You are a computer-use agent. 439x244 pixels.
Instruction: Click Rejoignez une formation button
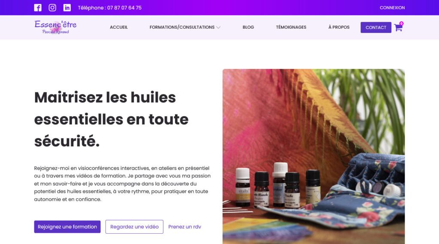67,226
